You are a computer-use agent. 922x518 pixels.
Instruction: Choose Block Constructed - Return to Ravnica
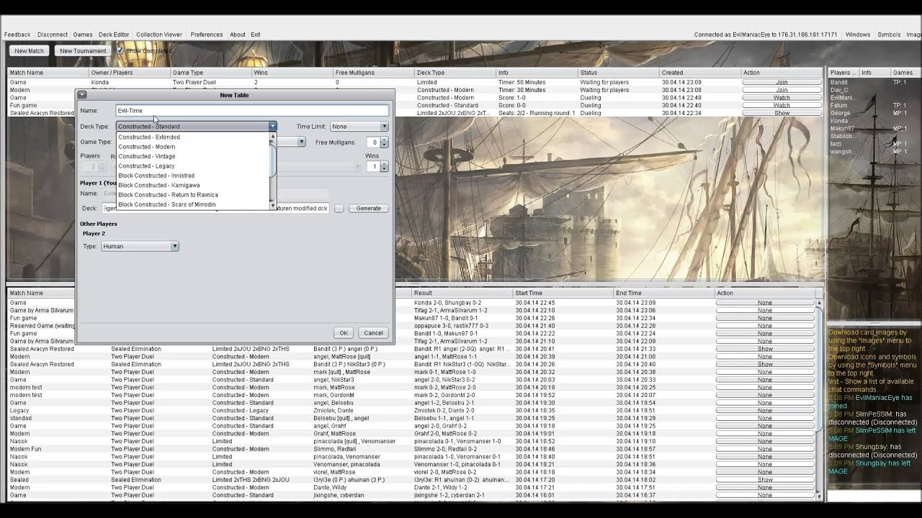coord(193,195)
